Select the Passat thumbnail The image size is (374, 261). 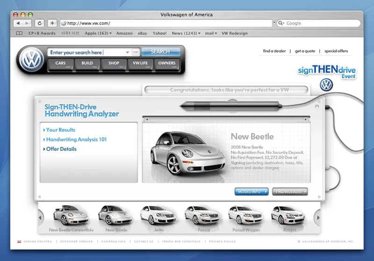click(203, 218)
